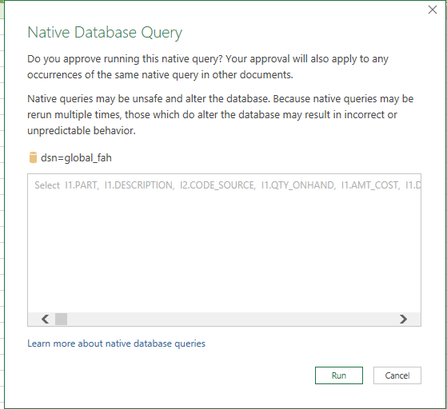Click the database cylinder icon beside dsn

pyautogui.click(x=33, y=157)
